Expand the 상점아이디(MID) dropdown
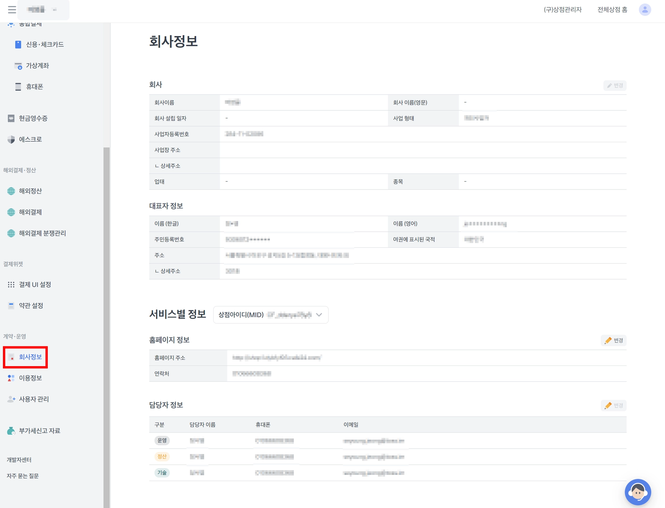 tap(270, 315)
